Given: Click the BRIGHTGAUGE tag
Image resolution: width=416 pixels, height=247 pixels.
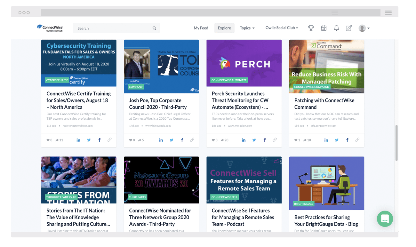Looking at the screenshot, I should [304, 204].
